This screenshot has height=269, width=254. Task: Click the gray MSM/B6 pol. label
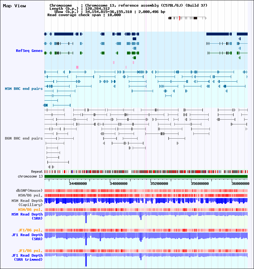[x=30, y=195]
